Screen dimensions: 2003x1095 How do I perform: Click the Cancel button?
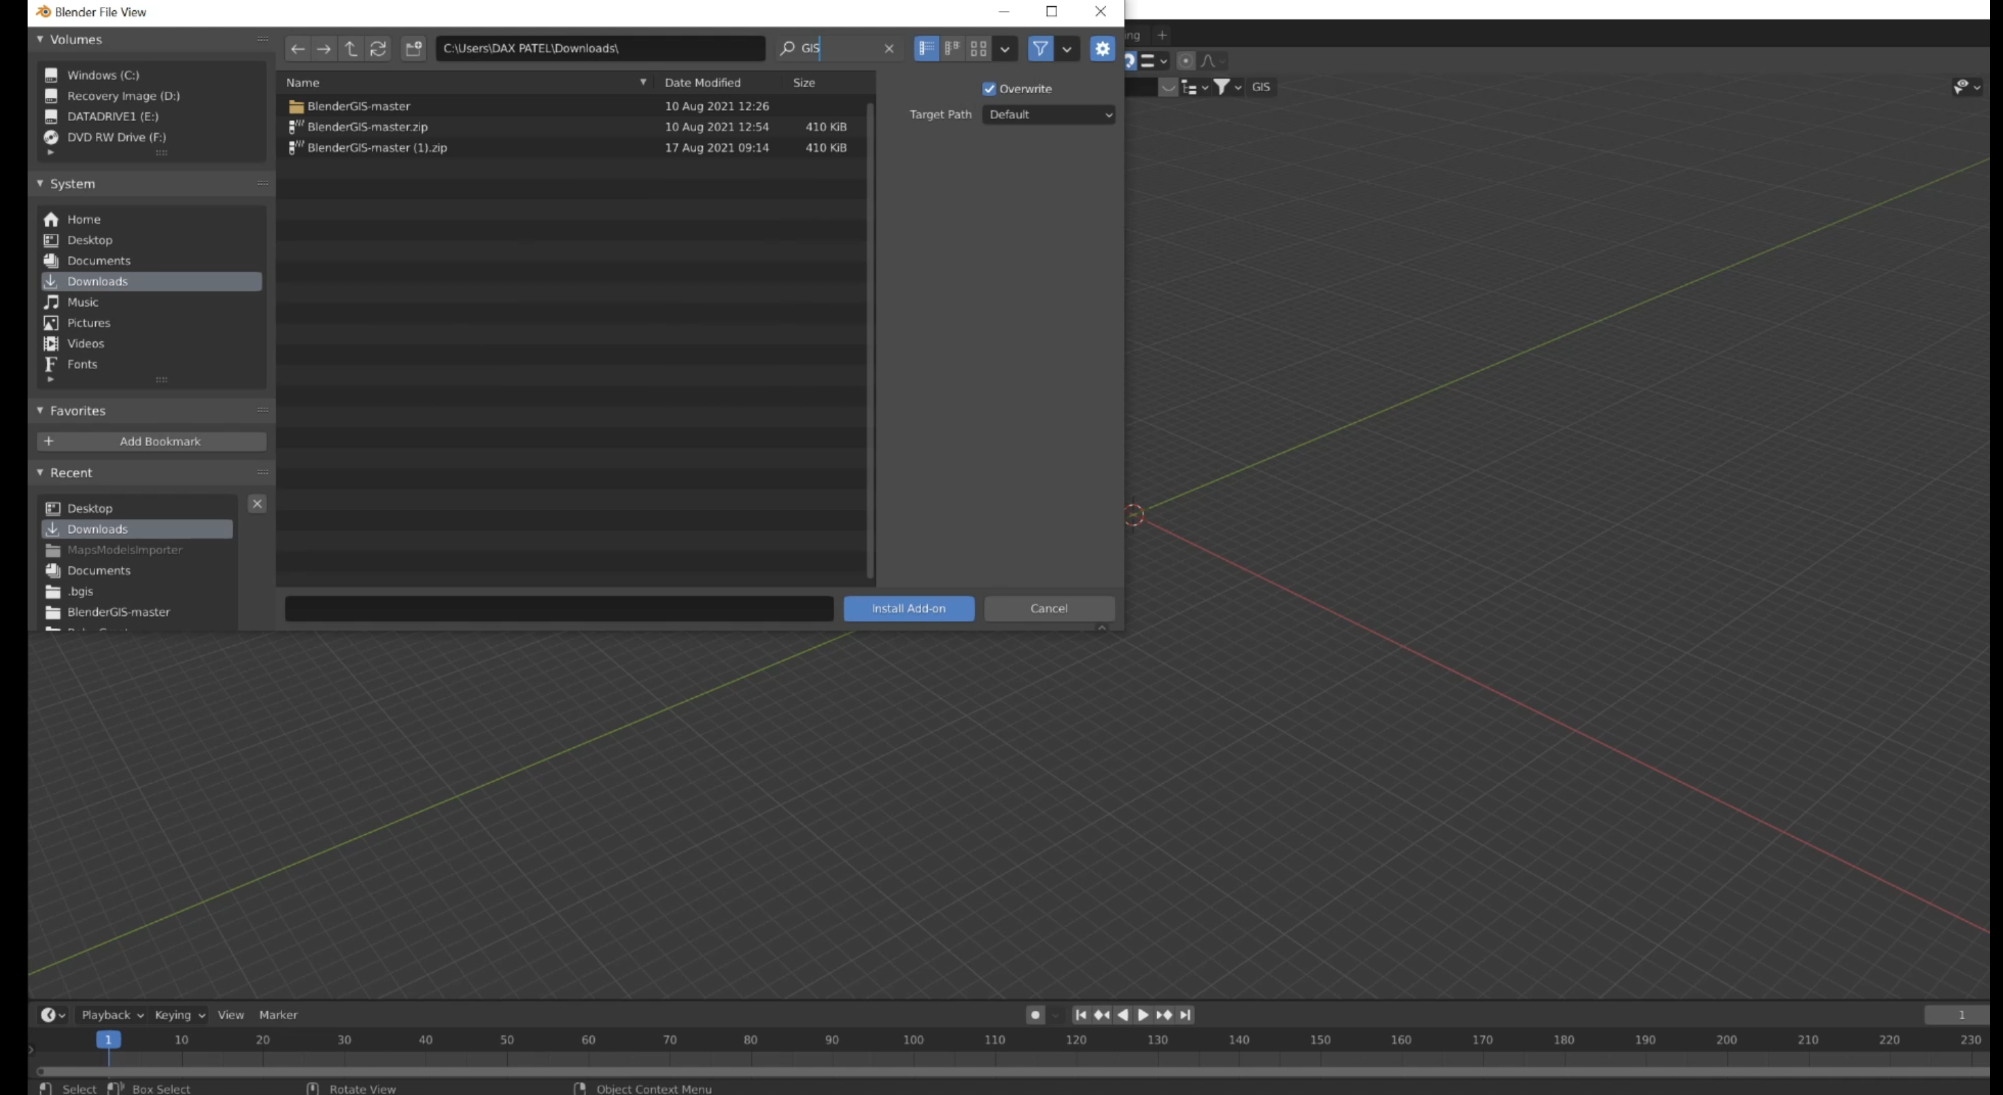(1050, 606)
